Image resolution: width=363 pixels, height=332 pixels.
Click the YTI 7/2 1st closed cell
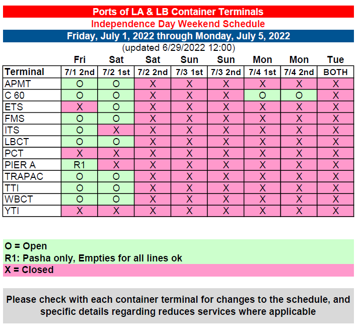pos(116,211)
